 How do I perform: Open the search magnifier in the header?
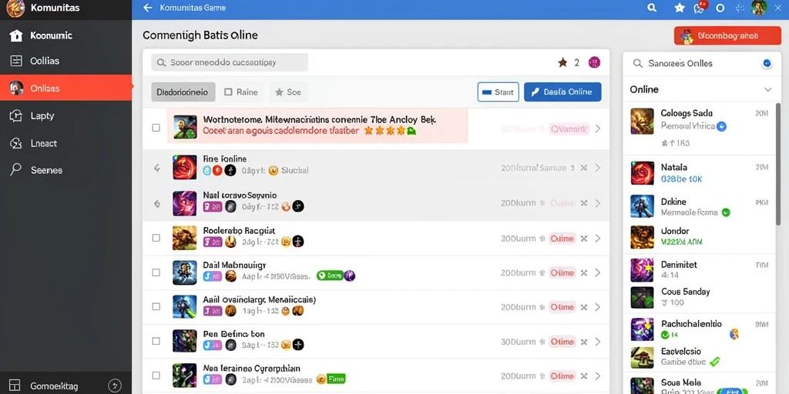(x=652, y=8)
